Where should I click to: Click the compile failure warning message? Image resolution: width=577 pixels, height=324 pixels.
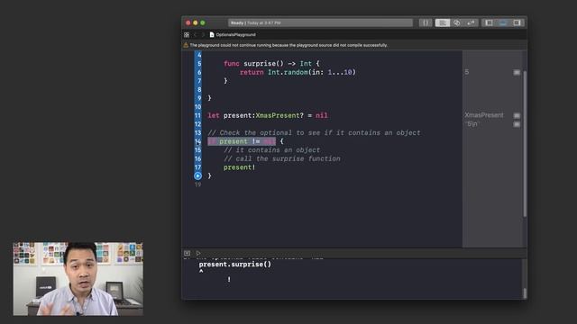point(288,45)
